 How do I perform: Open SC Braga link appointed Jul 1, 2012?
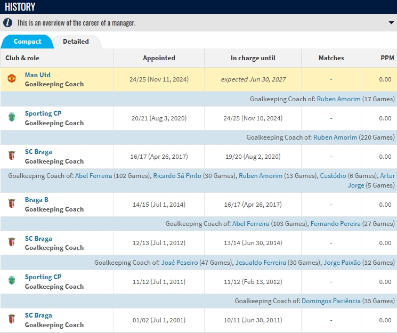click(x=38, y=239)
